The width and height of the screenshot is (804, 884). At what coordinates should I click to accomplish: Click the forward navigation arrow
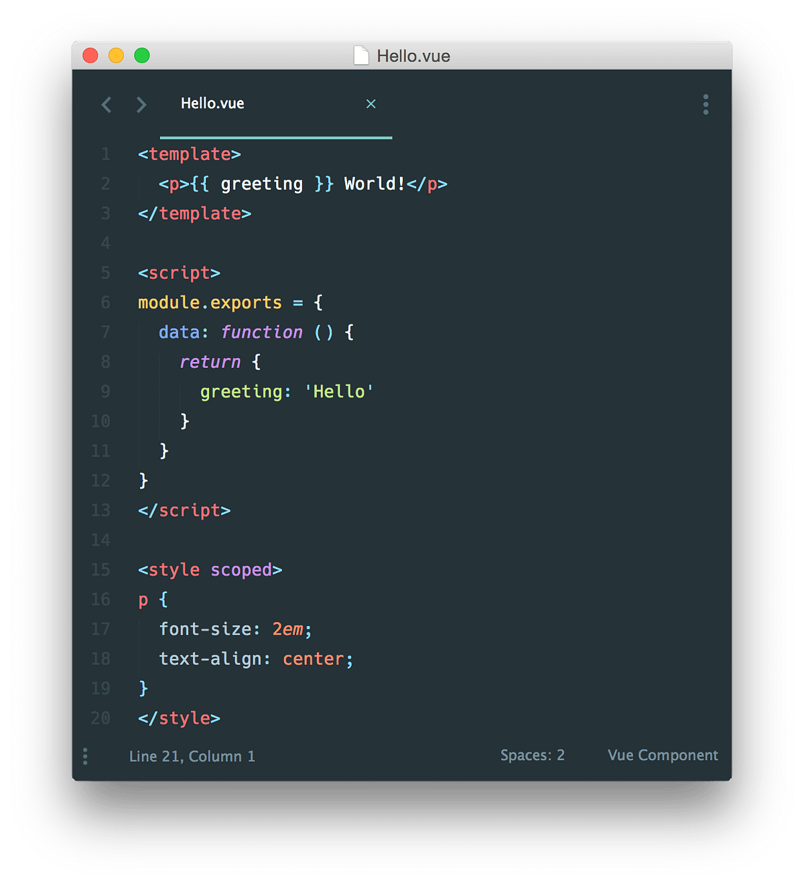point(141,105)
